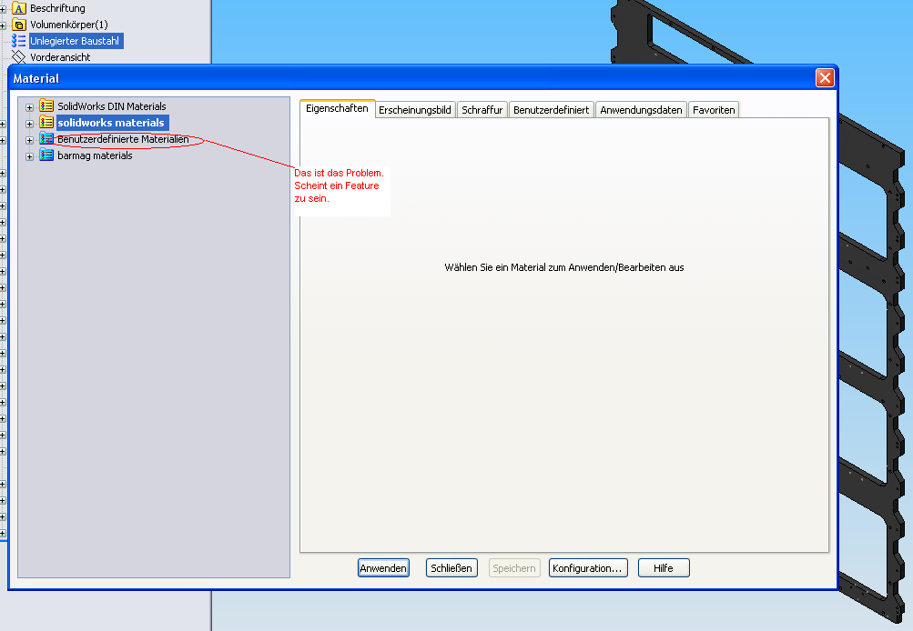Close the Material dialog window
913x631 pixels.
(825, 78)
